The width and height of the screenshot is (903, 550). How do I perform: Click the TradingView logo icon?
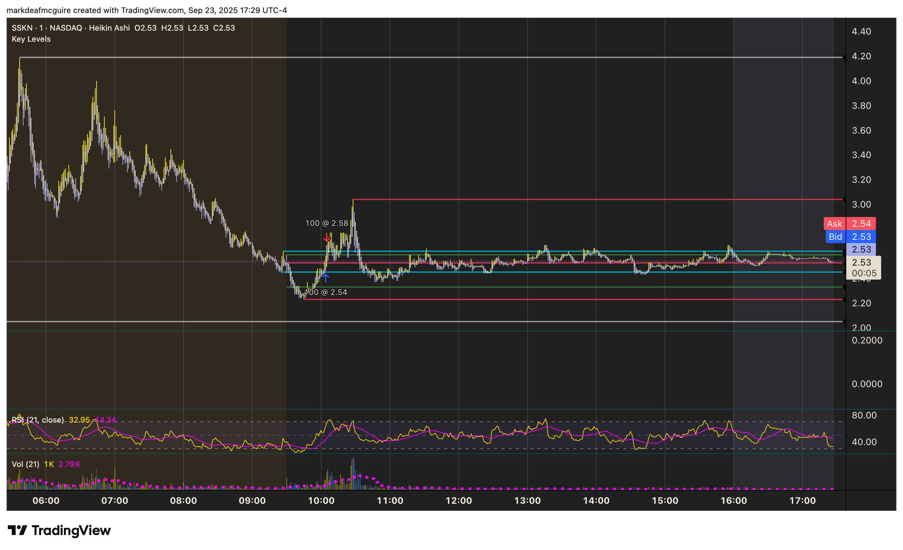click(17, 530)
